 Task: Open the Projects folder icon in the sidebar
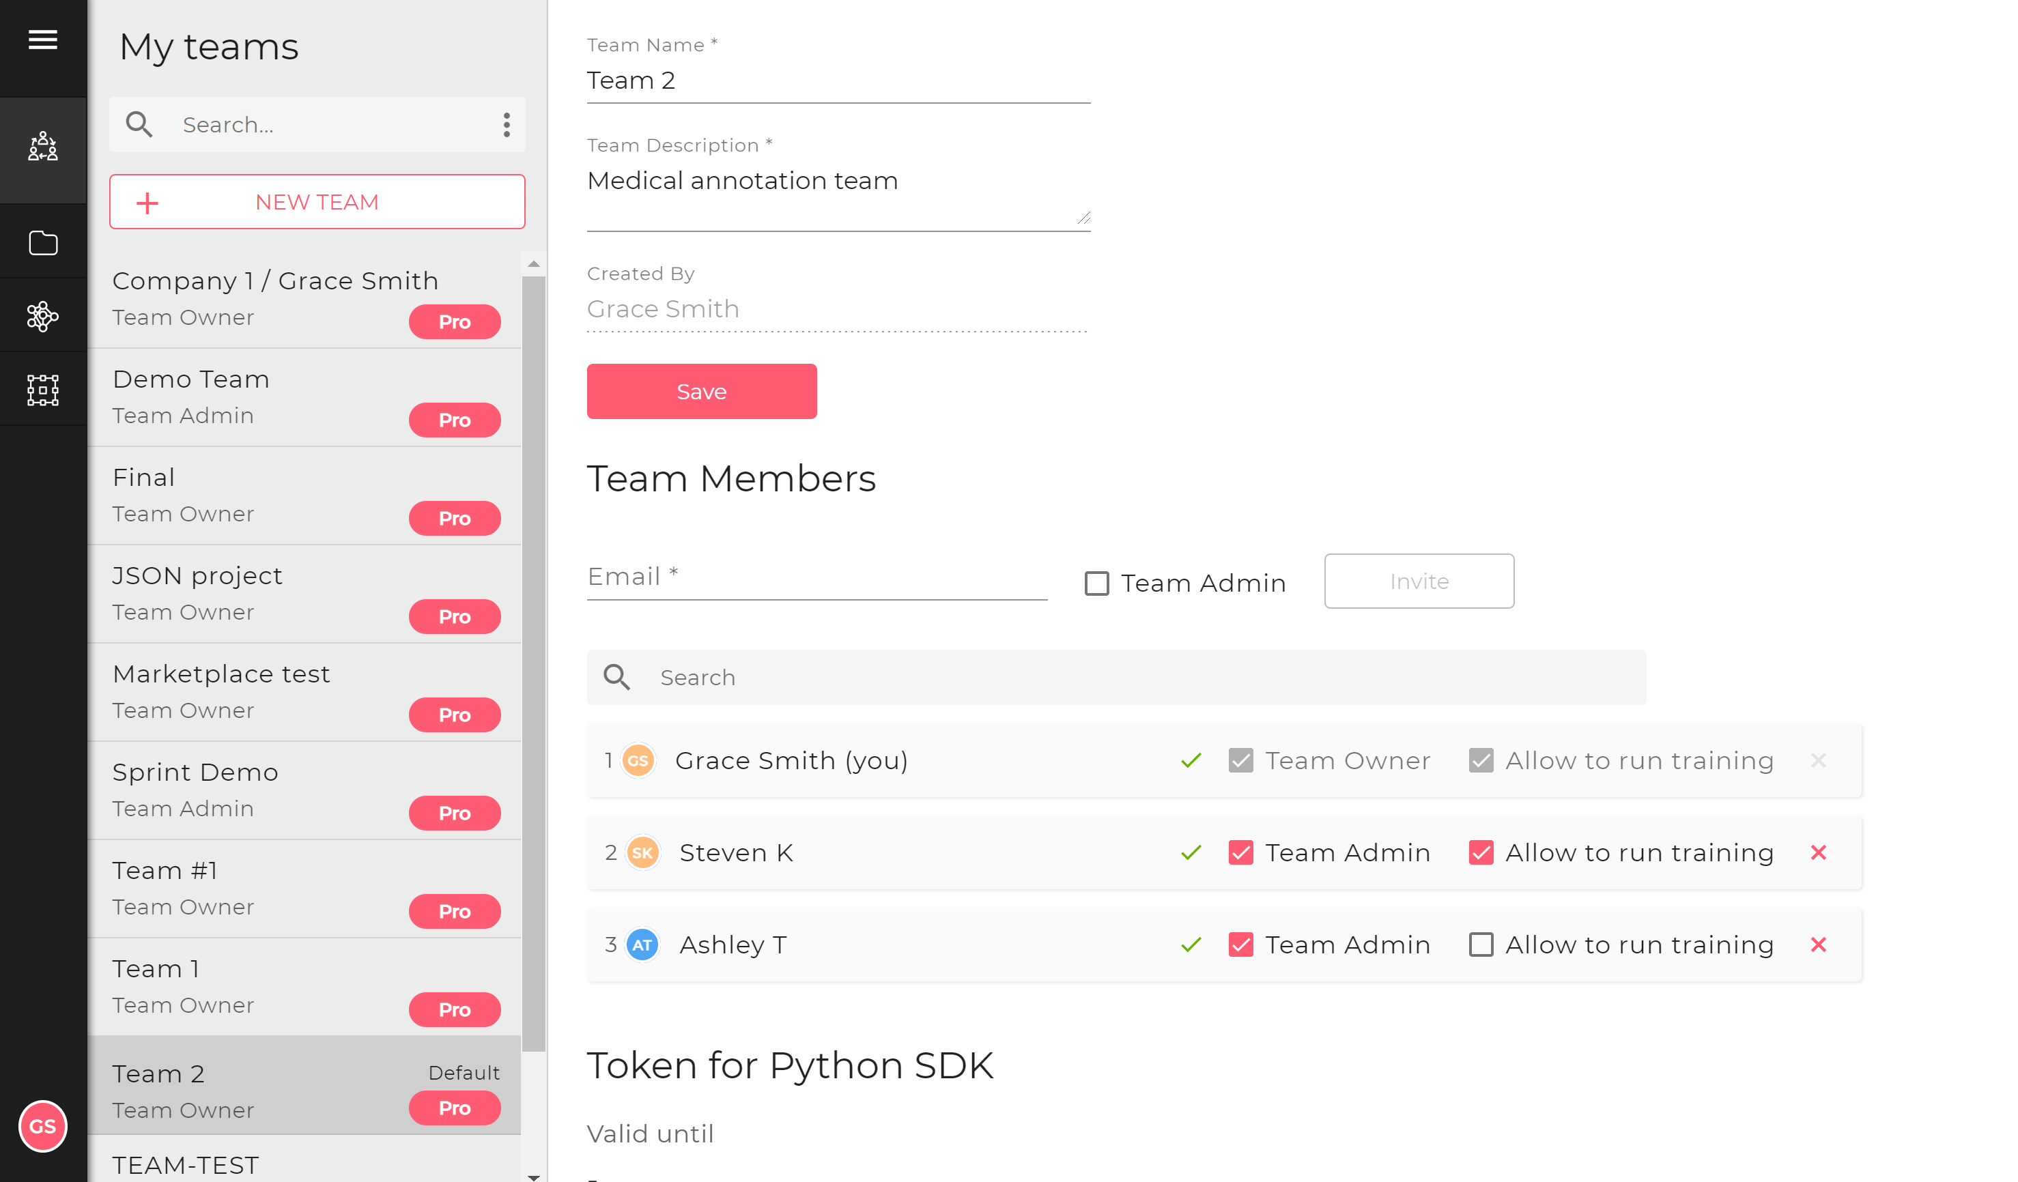tap(42, 243)
